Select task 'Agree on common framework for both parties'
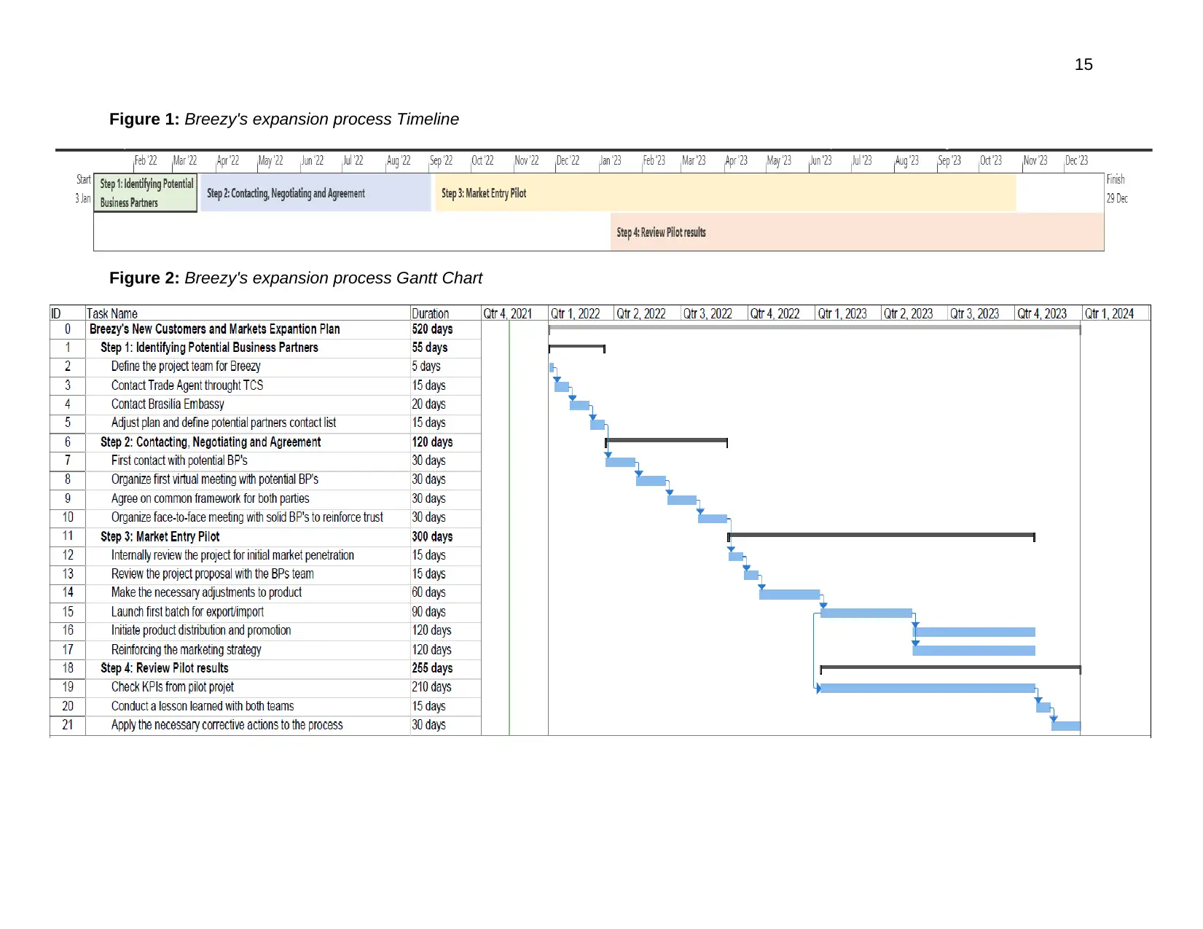The image size is (1203, 929). click(211, 498)
